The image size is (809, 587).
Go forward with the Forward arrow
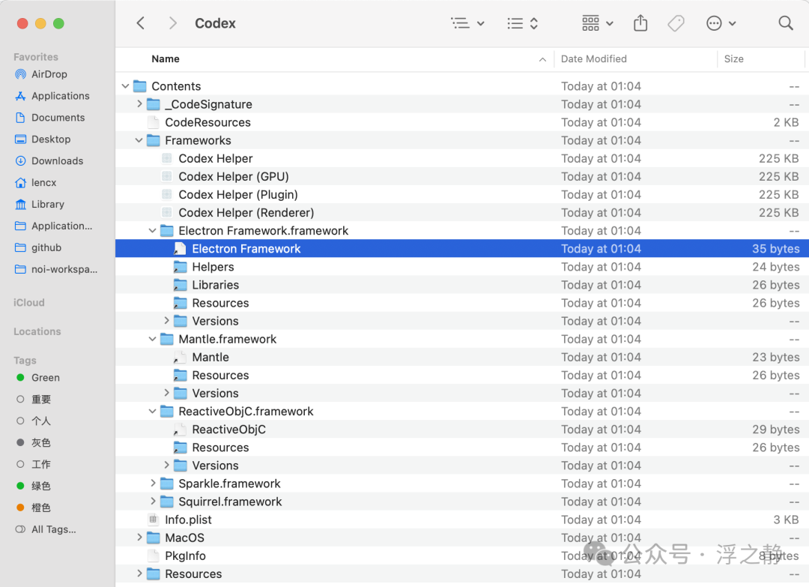coord(173,23)
